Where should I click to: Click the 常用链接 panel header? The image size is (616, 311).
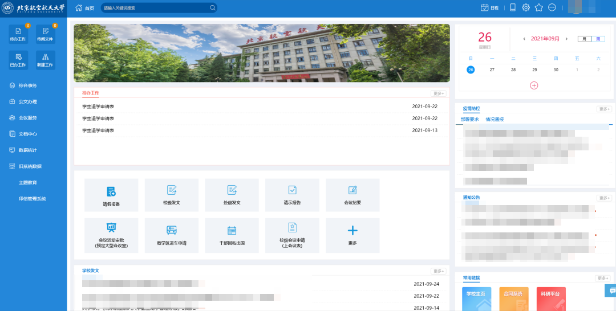(472, 277)
